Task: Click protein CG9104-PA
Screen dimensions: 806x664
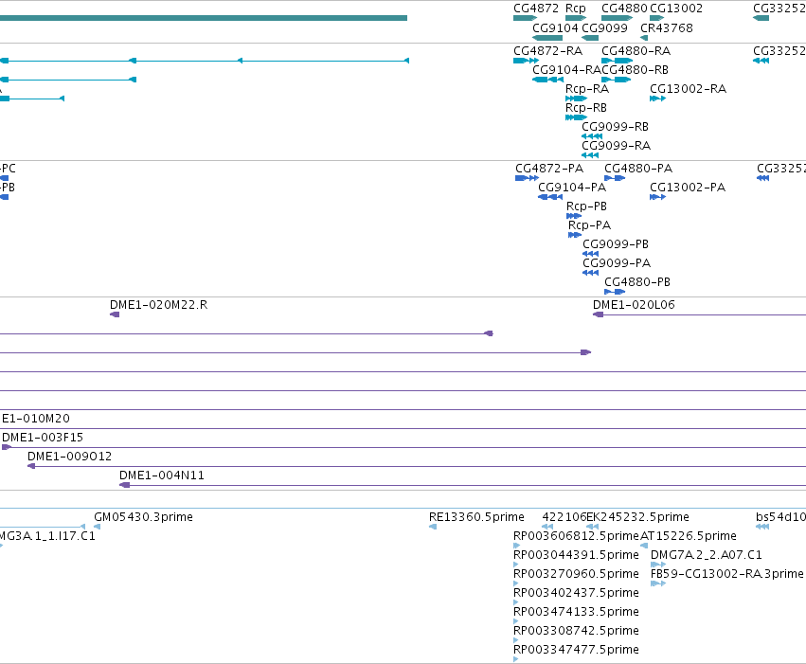Action: click(x=572, y=188)
